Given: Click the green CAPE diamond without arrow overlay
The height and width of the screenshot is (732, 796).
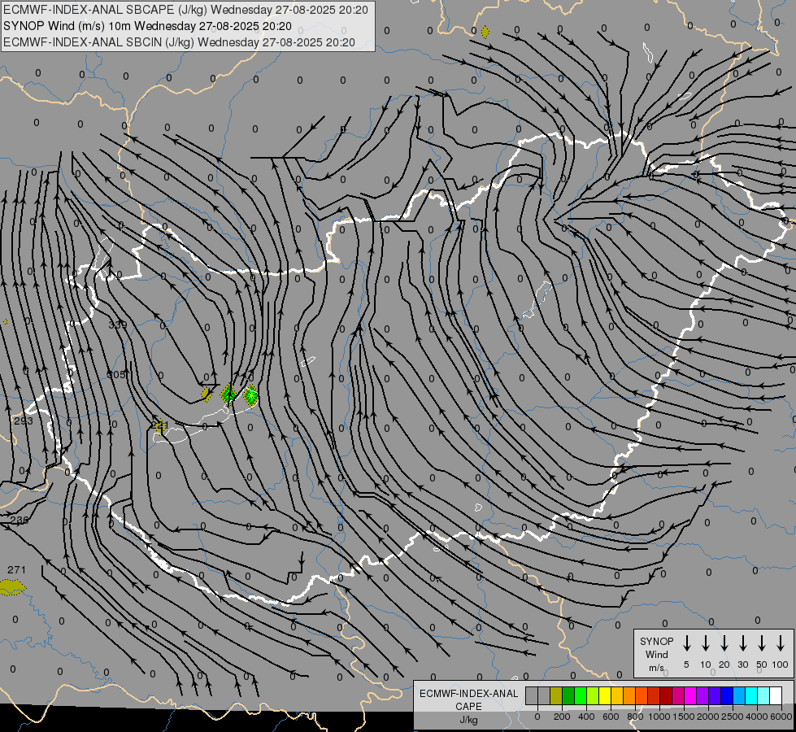Looking at the screenshot, I should [250, 395].
